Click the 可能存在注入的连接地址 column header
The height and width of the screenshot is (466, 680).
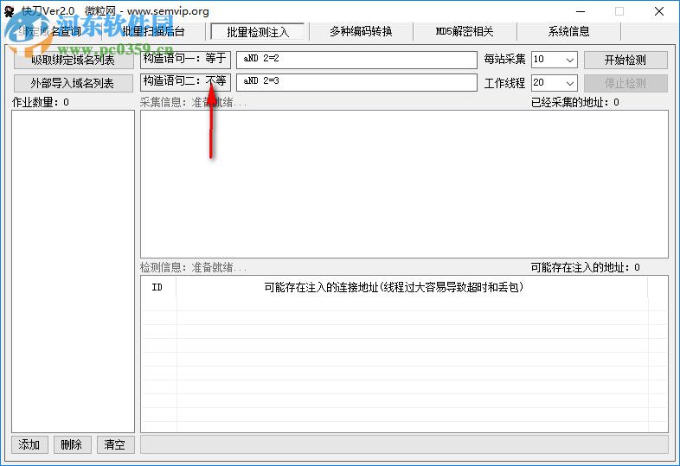coord(412,287)
